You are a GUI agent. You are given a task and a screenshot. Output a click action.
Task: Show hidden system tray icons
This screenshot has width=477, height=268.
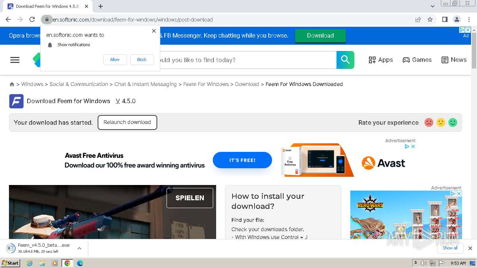[x=416, y=263]
